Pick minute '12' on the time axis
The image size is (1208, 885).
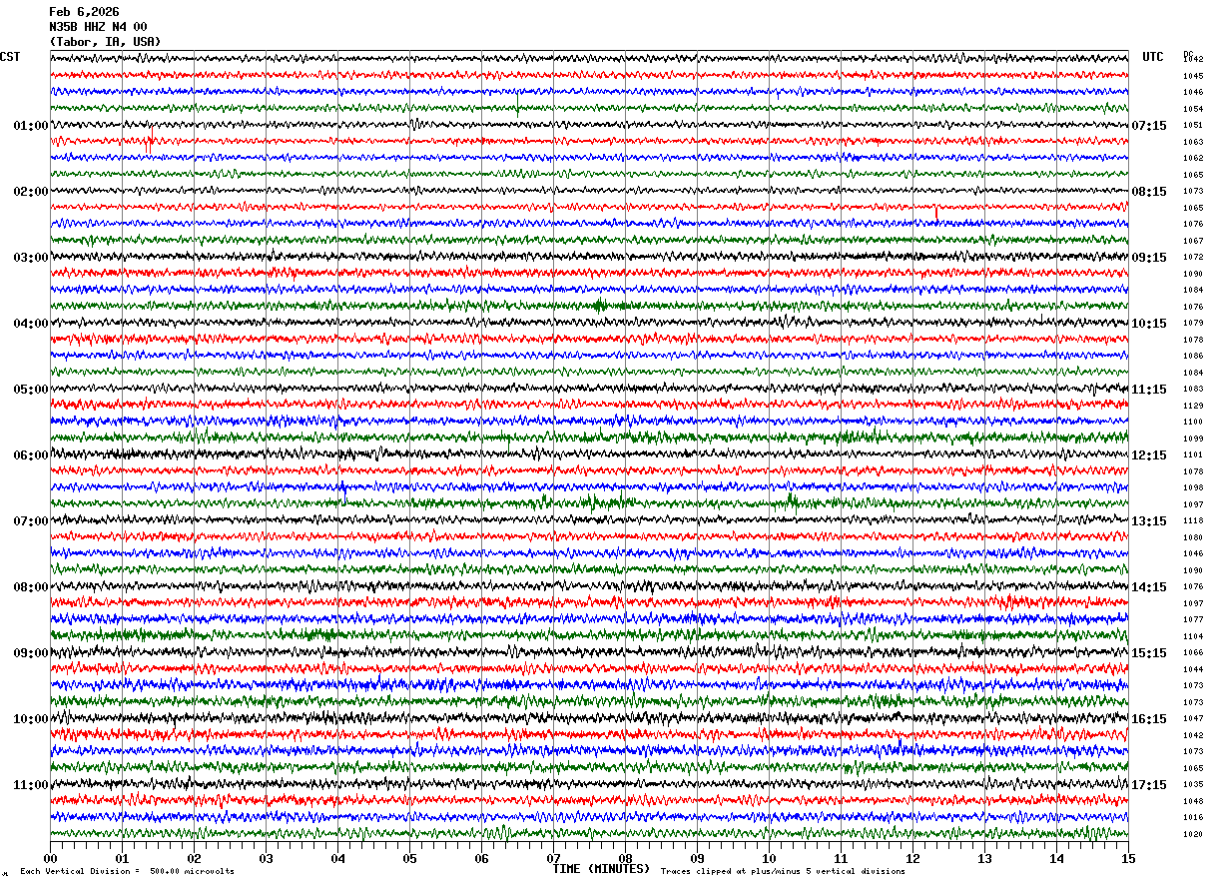point(912,858)
